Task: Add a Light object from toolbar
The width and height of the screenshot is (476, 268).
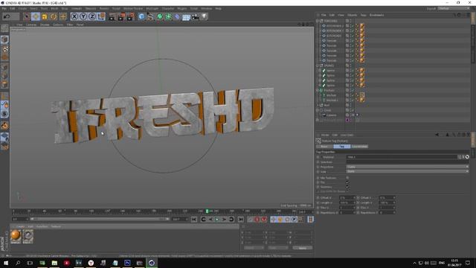Action: [205, 16]
